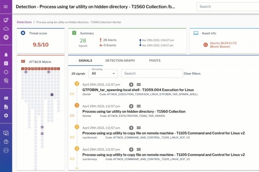Select the Signals tab
The height and width of the screenshot is (172, 259).
(84, 60)
